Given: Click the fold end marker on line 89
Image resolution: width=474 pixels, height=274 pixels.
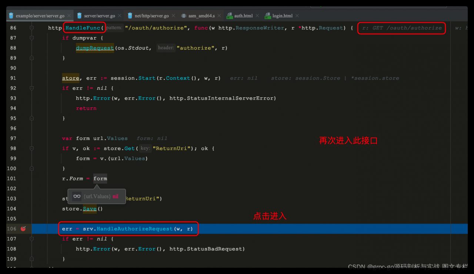Looking at the screenshot, I should [x=31, y=58].
